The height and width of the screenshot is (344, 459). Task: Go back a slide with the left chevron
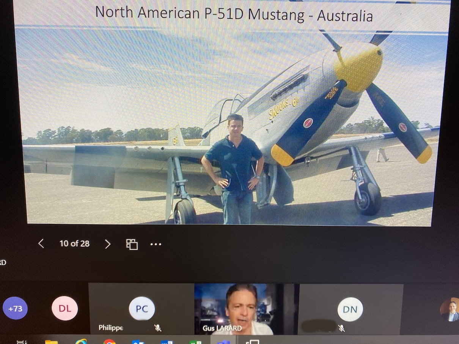tap(41, 244)
